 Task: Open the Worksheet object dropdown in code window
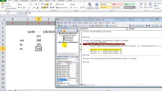click(127, 29)
